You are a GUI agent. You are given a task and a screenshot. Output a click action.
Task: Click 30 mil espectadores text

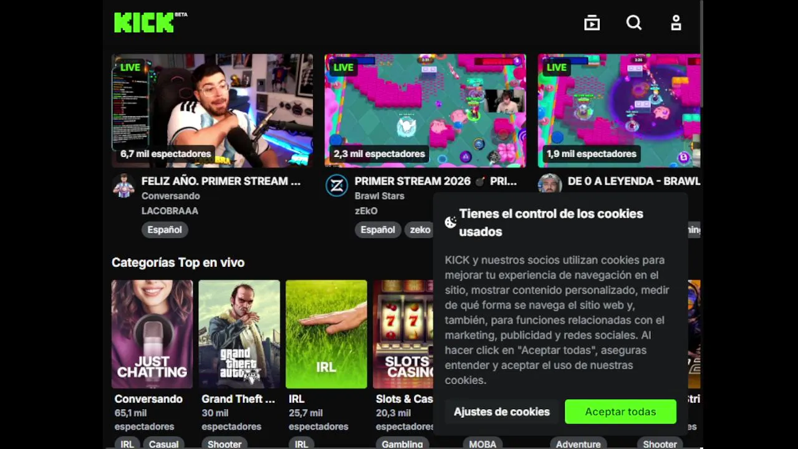coord(231,420)
